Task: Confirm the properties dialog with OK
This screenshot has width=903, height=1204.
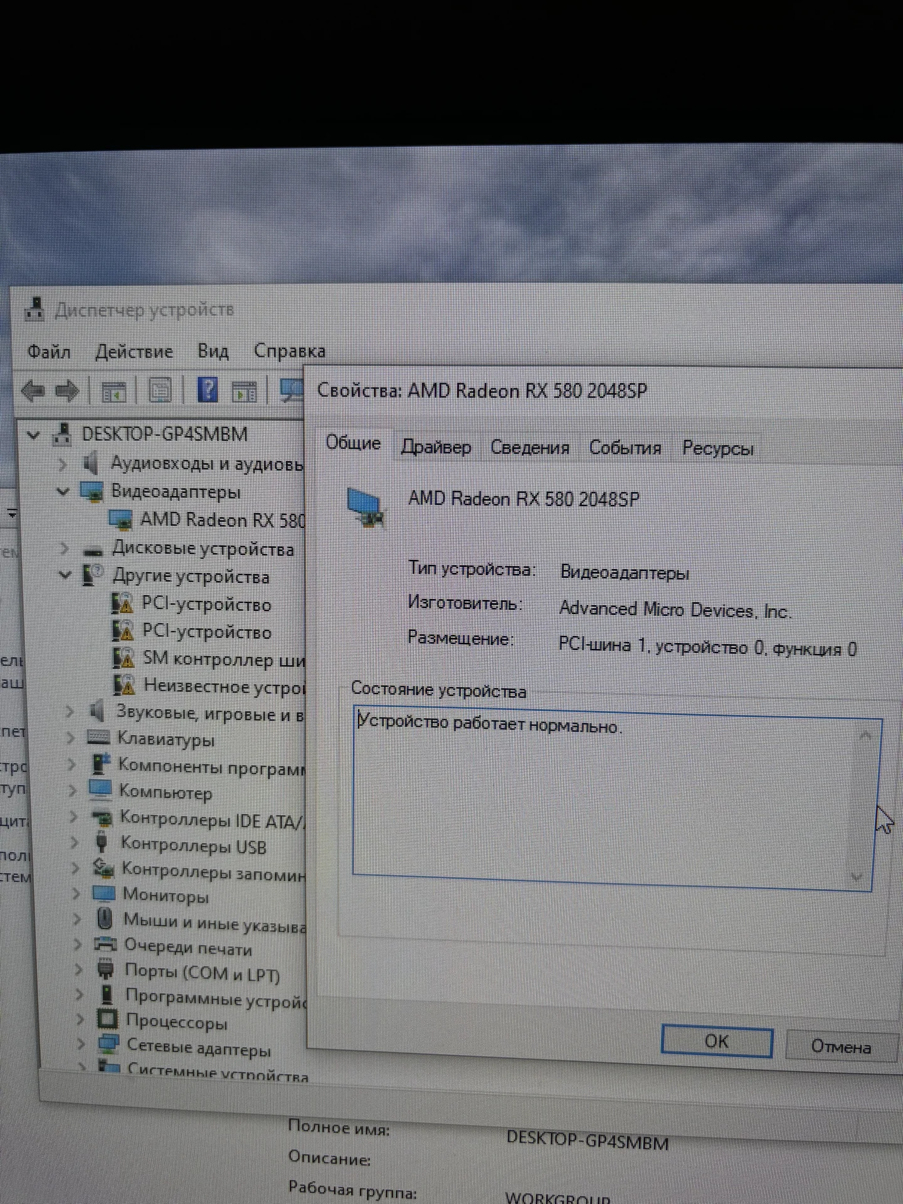Action: (x=717, y=1042)
